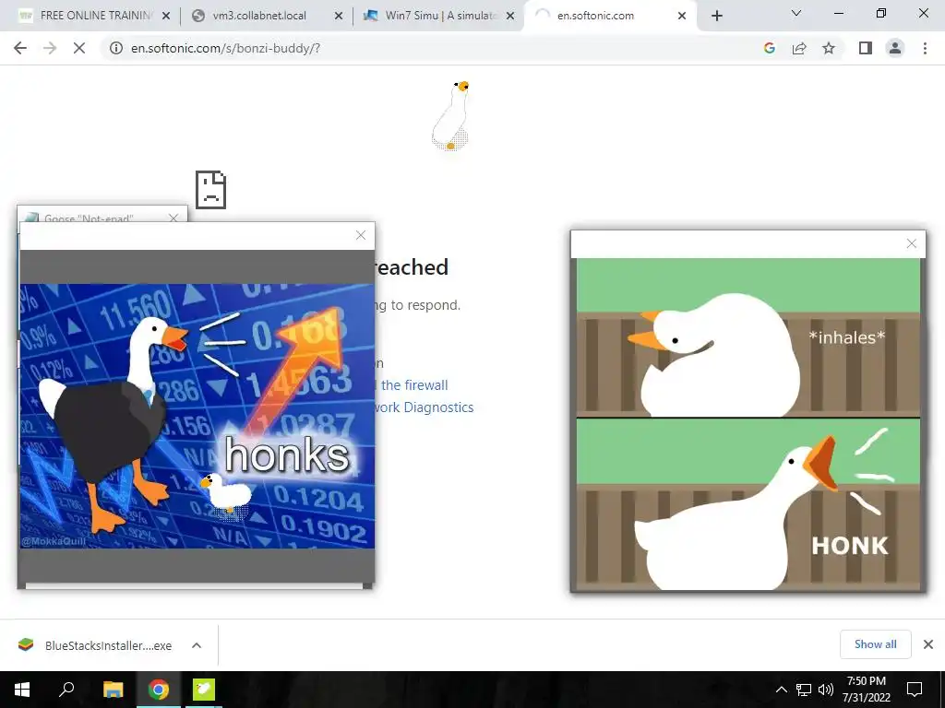Close the Win7 Simu tab
Image resolution: width=945 pixels, height=708 pixels.
tap(510, 16)
